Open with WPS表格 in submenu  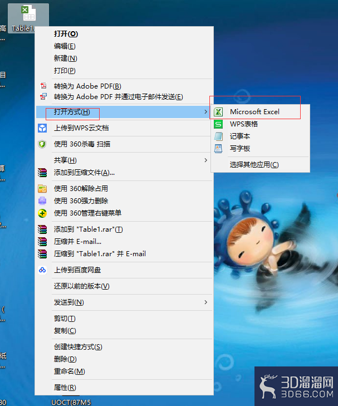[x=261, y=124]
